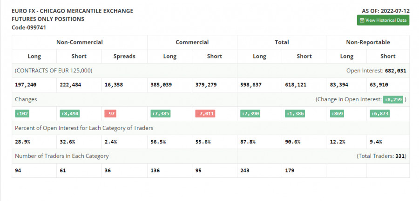The image size is (419, 201).
Task: Click the EURO FX - CHICAGO MERCANTILE EXCHANGE title
Action: [x=73, y=11]
